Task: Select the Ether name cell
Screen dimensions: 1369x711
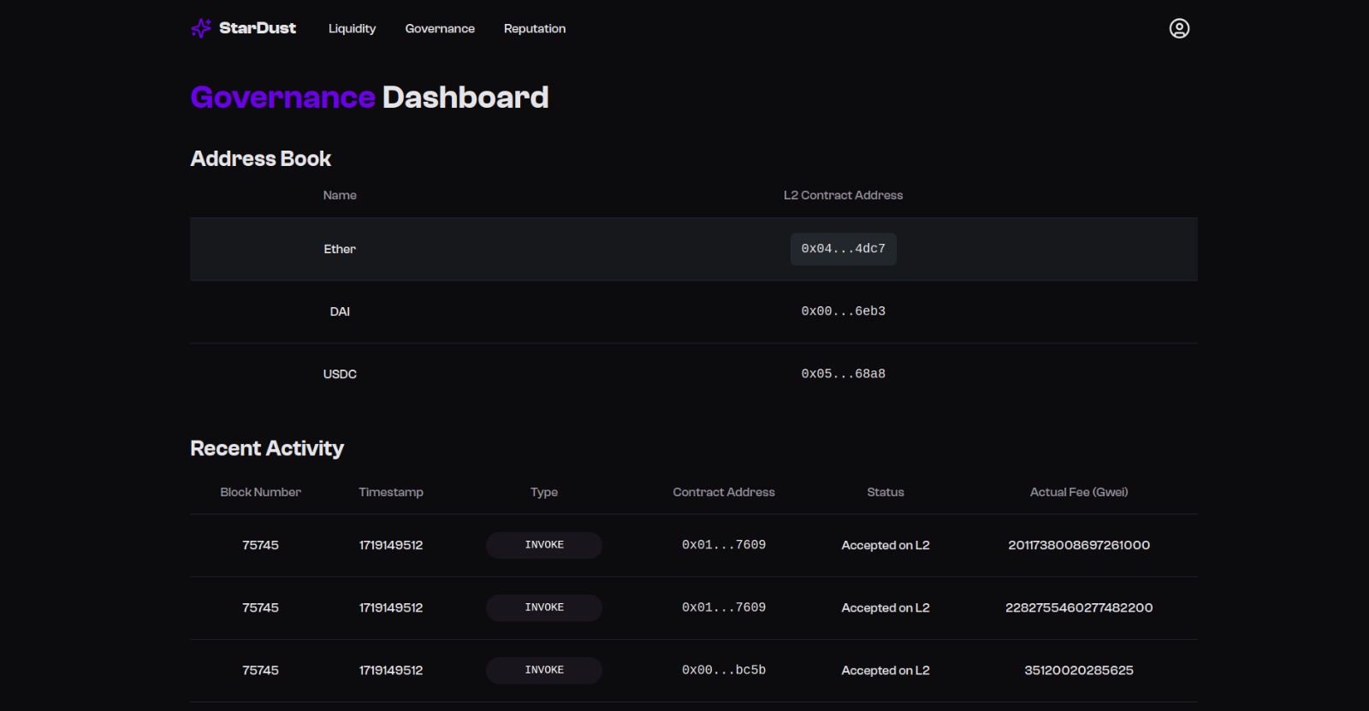Action: pyautogui.click(x=340, y=249)
